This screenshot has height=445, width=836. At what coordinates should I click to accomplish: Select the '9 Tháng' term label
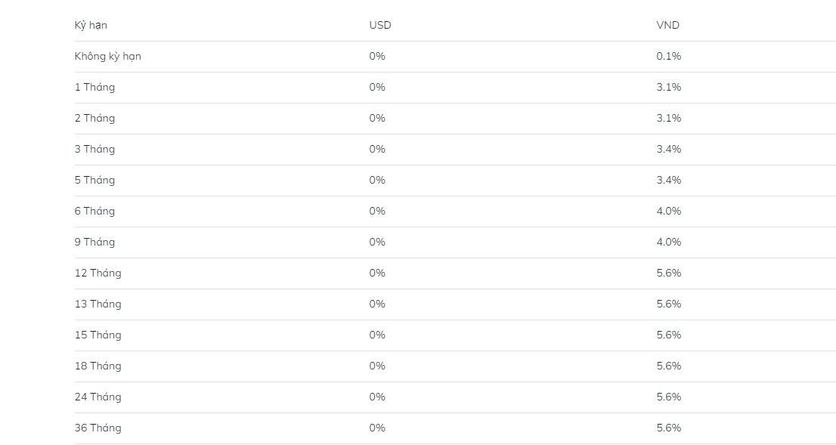point(94,243)
